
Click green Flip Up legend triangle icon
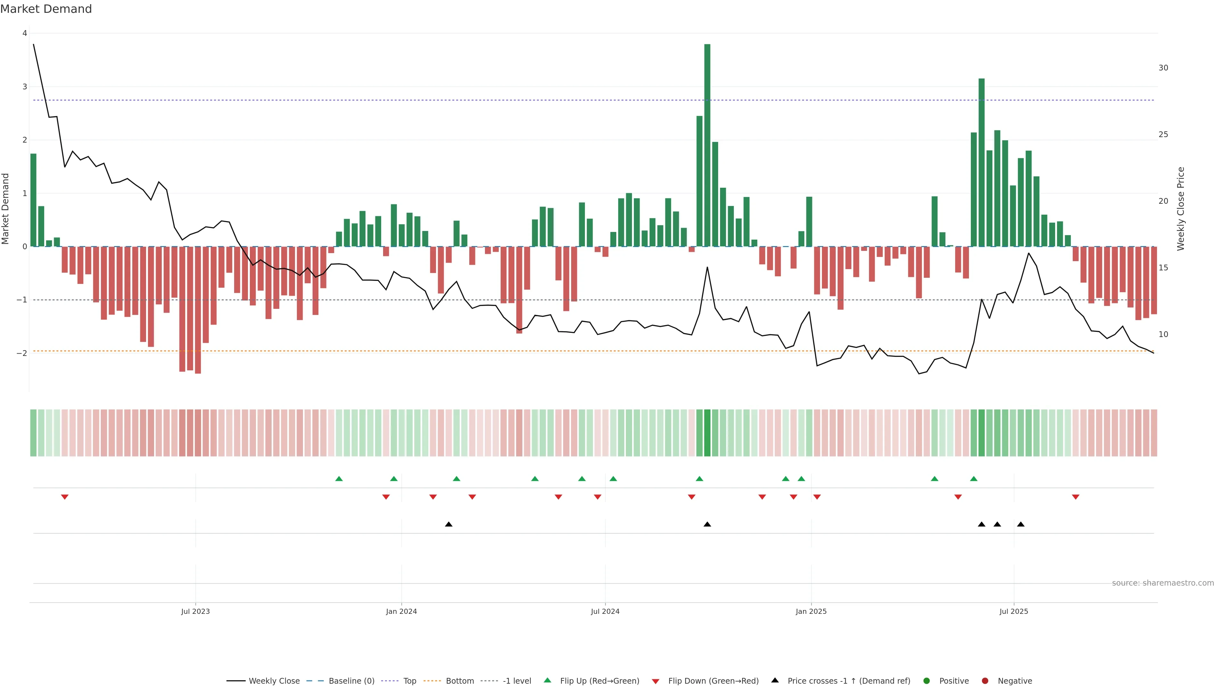[548, 680]
